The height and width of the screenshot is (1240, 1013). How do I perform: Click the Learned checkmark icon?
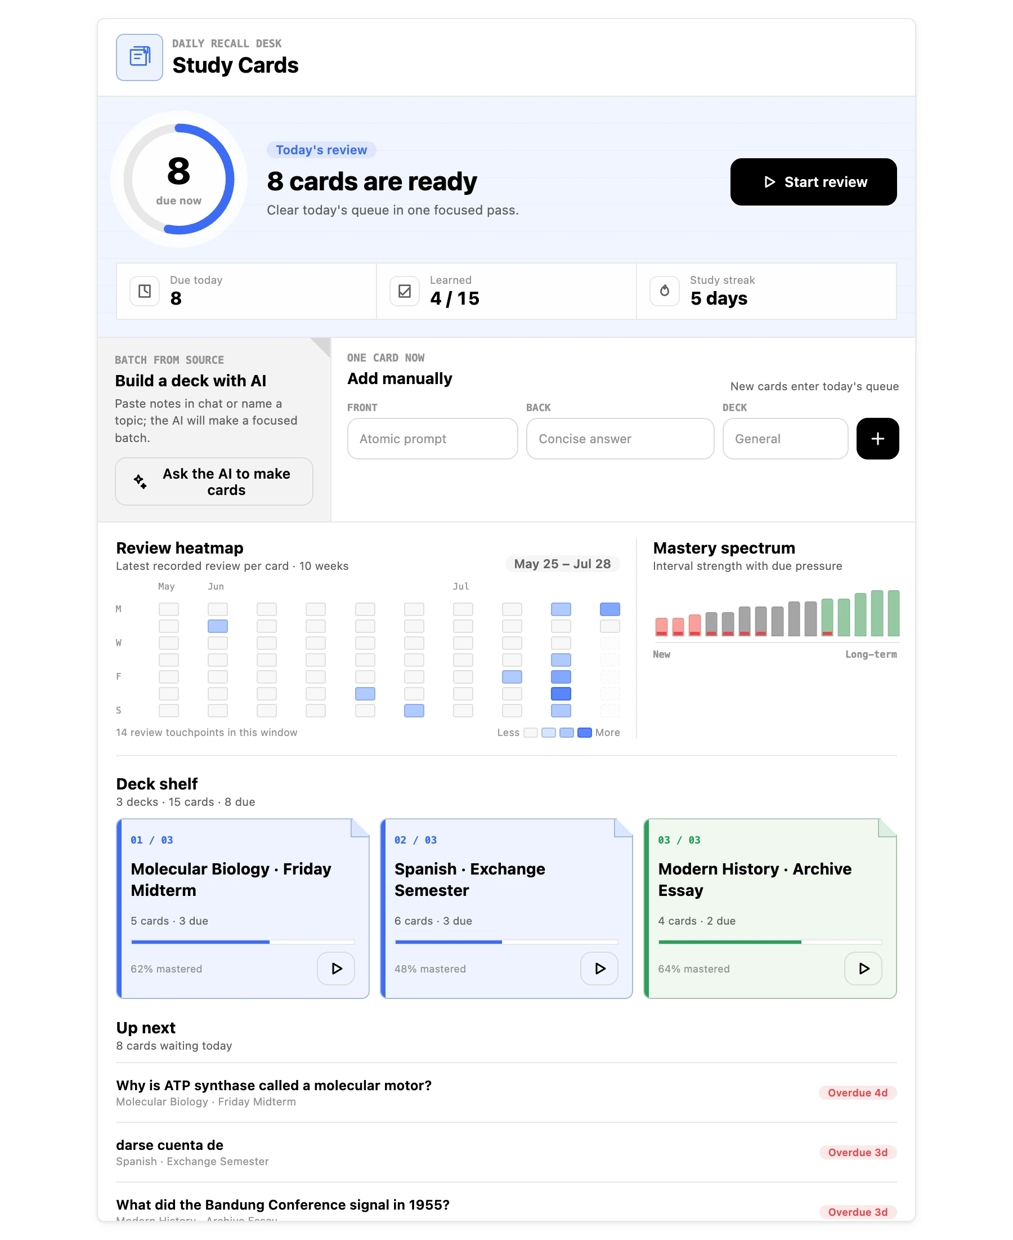tap(405, 291)
